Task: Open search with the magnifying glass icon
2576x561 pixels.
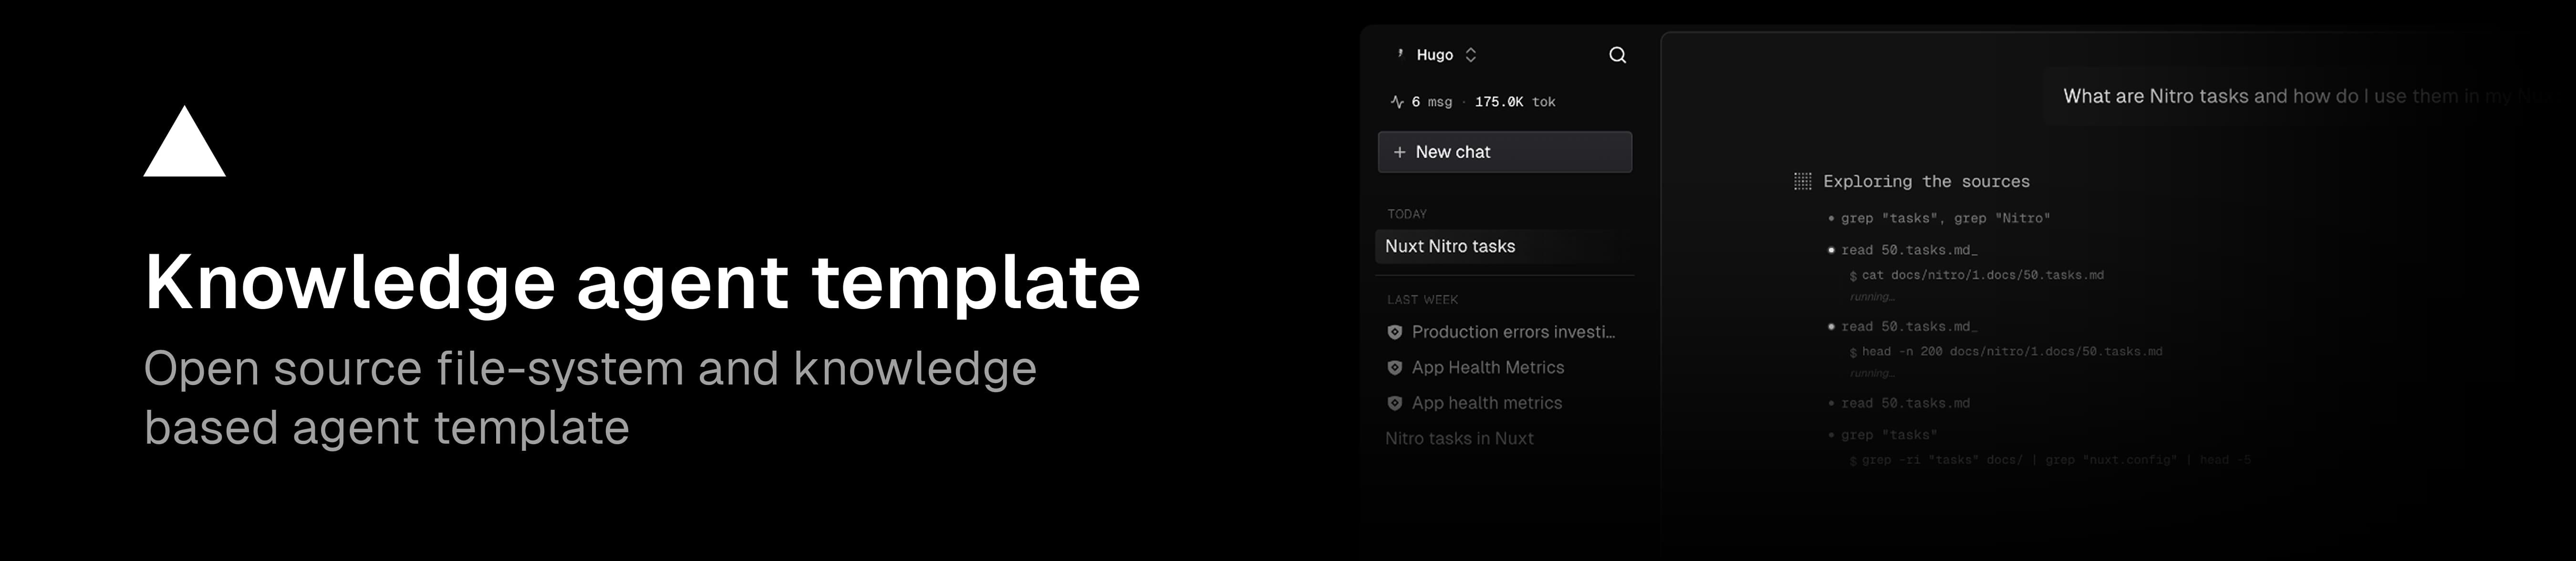Action: [1618, 55]
